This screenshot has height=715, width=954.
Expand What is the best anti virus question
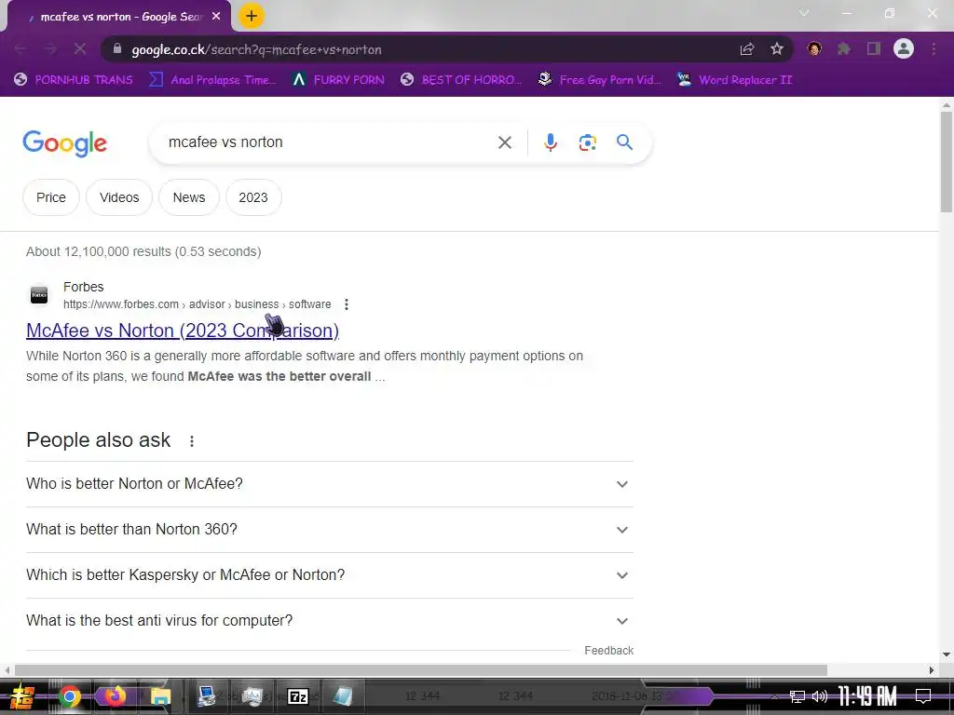tap(330, 621)
